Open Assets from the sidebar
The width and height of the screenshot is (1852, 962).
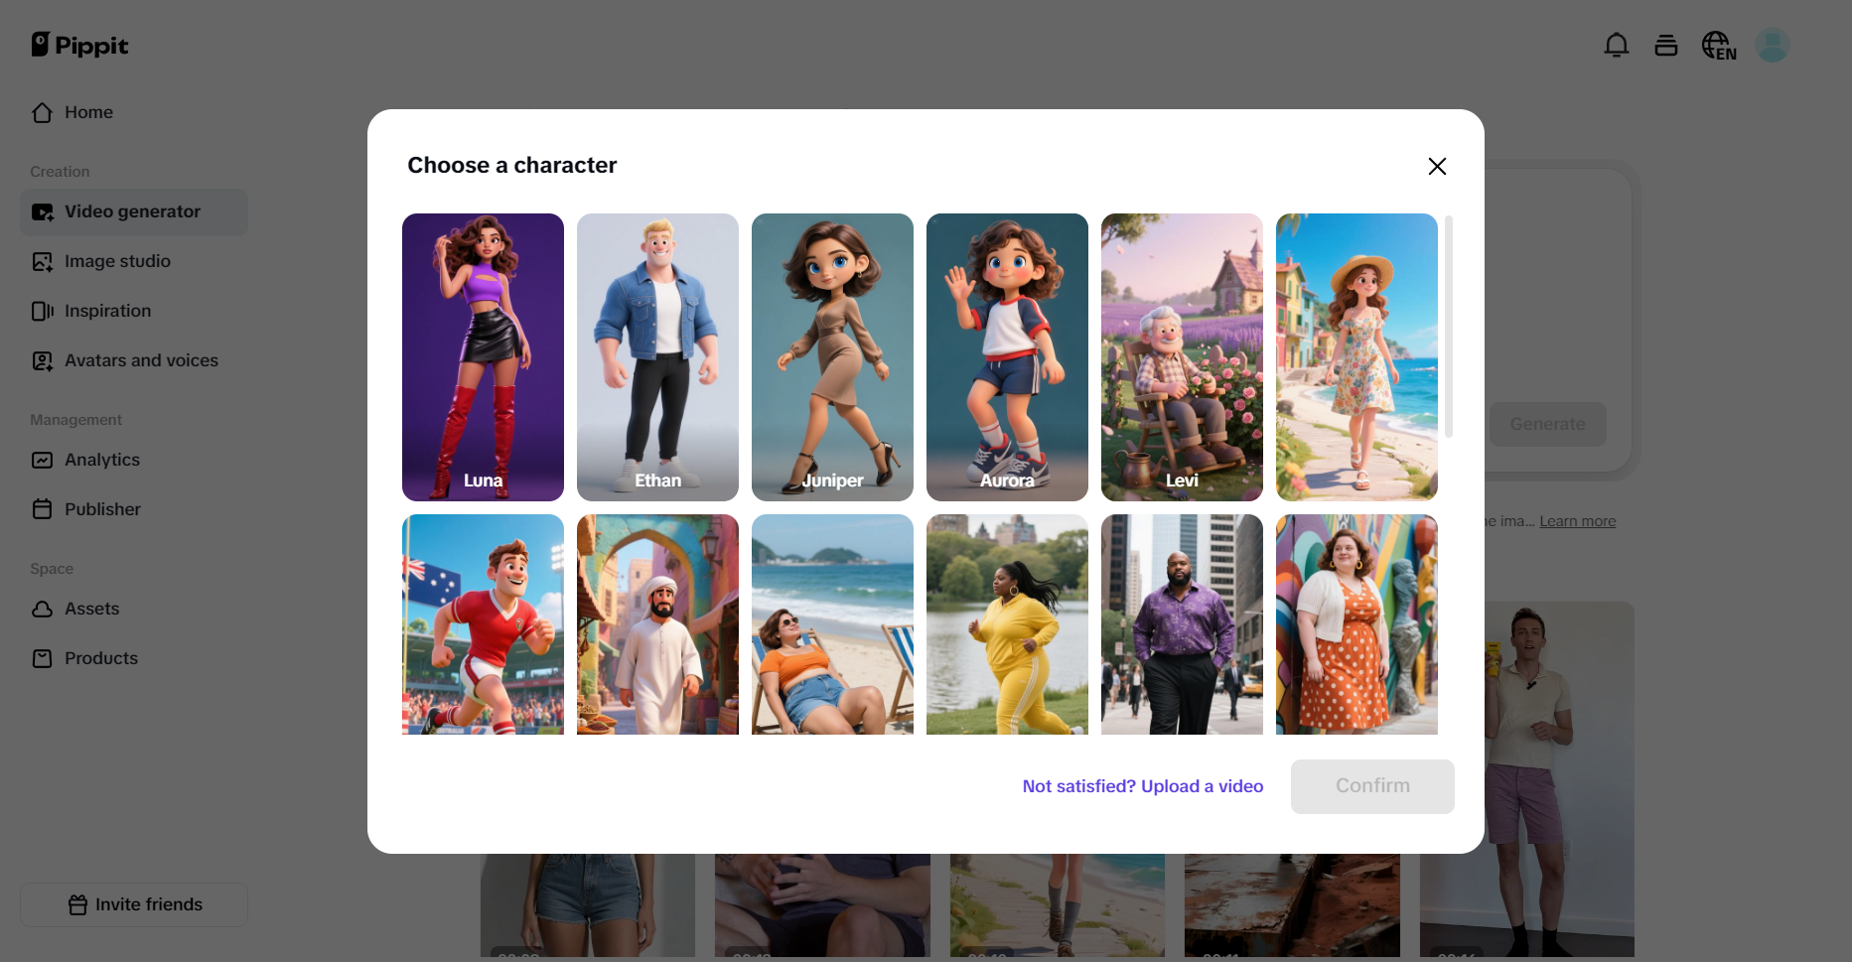(x=134, y=609)
